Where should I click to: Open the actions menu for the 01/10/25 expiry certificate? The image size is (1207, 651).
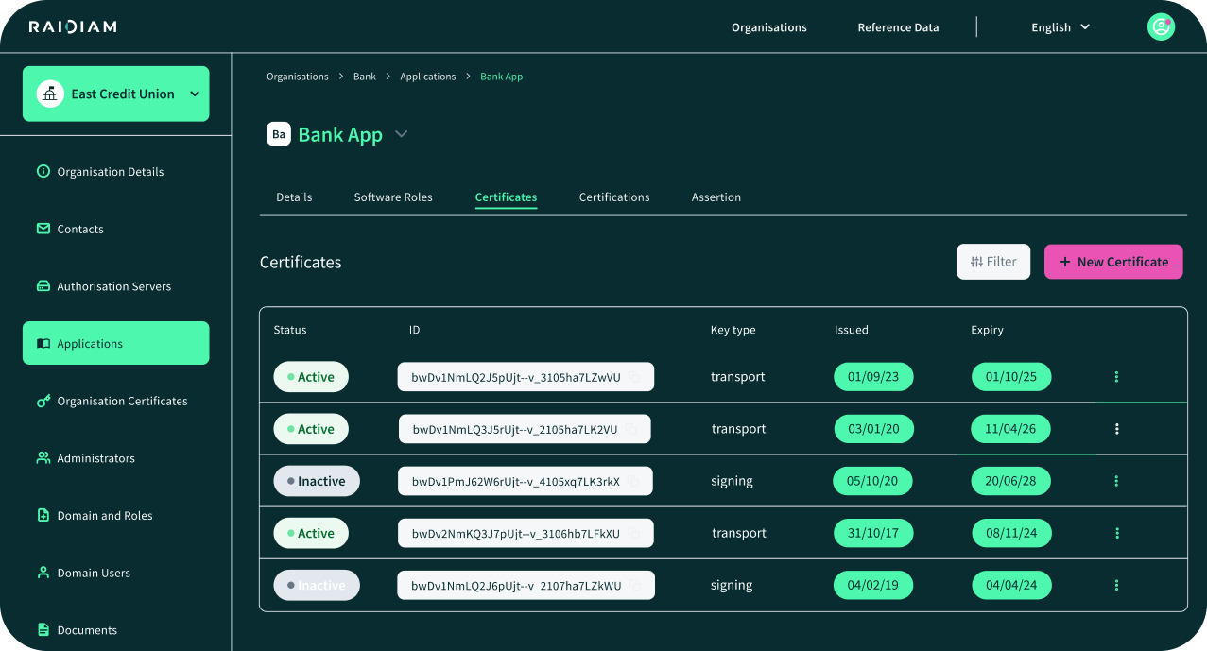coord(1116,377)
